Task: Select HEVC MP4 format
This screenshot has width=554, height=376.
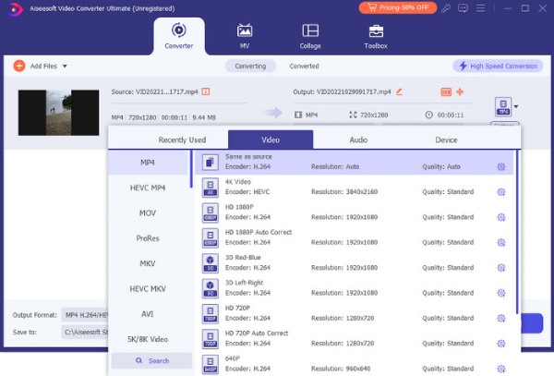Action: point(148,188)
